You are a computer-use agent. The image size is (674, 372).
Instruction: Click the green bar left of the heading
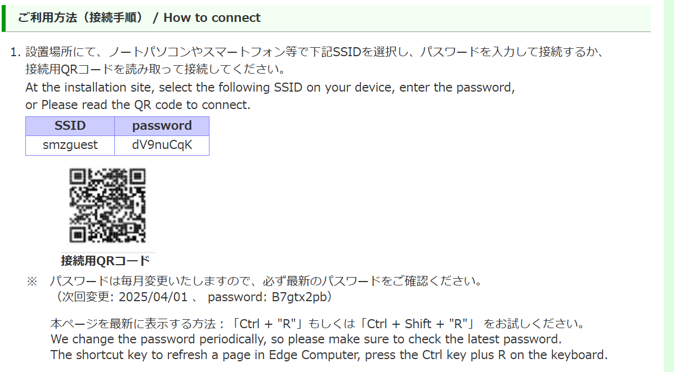pyautogui.click(x=4, y=19)
